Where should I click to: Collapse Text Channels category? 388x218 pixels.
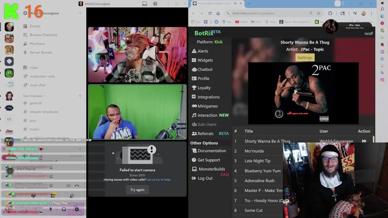(34, 96)
